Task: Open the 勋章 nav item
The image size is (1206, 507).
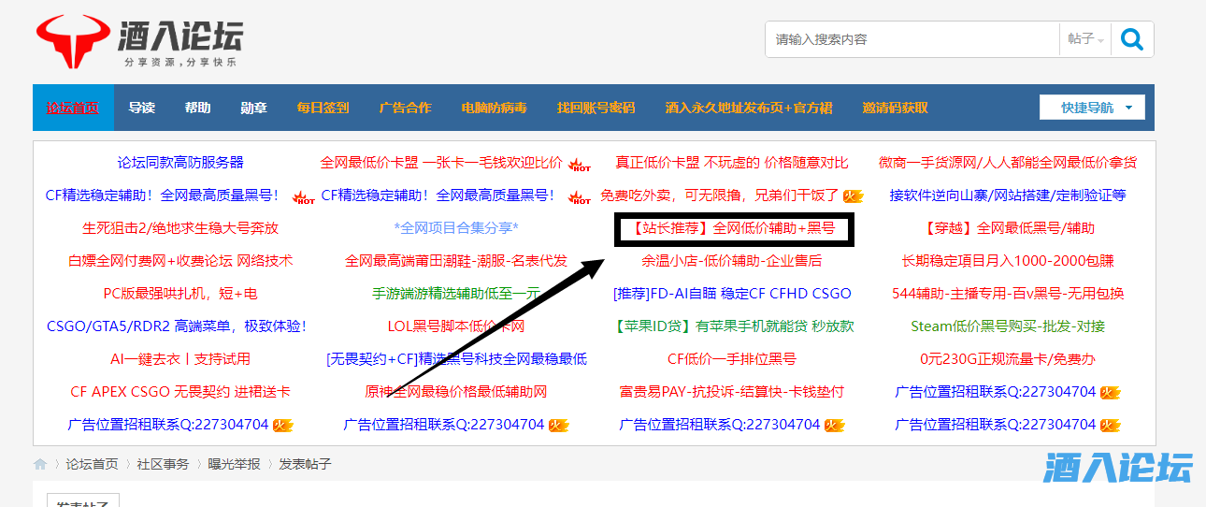Action: coord(253,108)
